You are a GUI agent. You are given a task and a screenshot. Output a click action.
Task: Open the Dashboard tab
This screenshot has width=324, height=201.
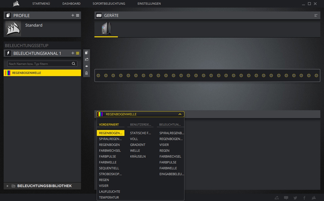pyautogui.click(x=72, y=4)
